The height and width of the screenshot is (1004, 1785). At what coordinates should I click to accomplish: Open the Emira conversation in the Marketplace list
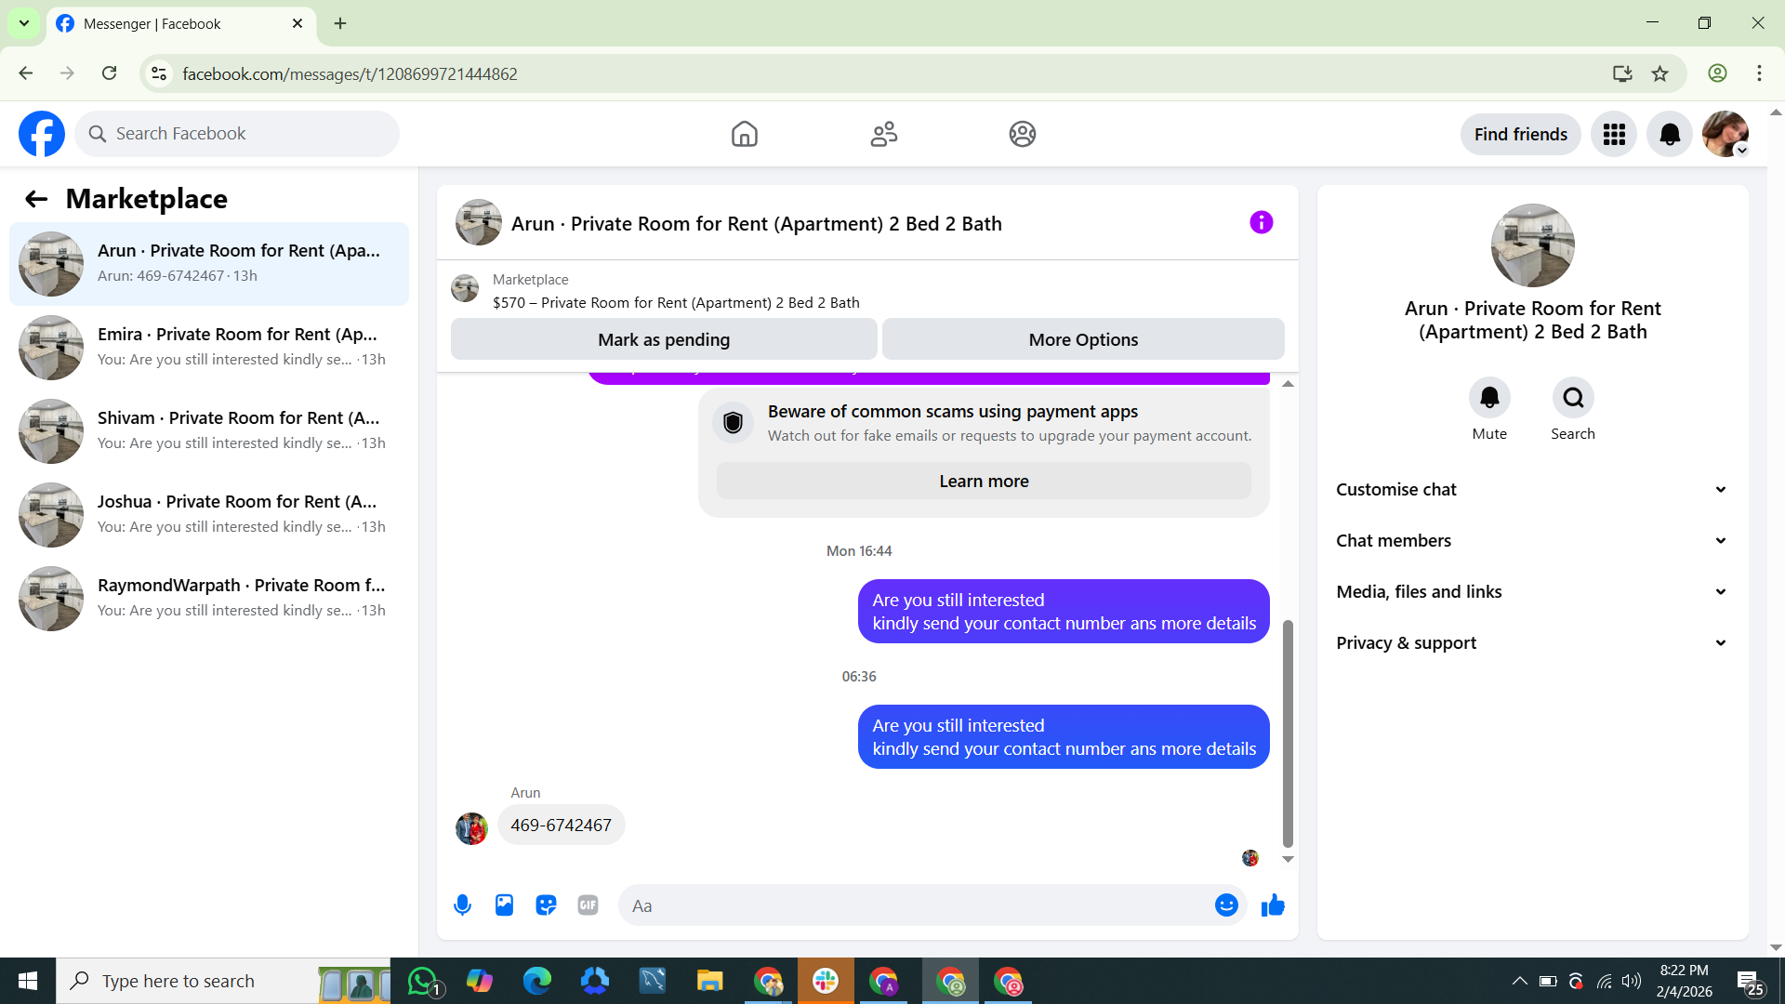point(209,347)
